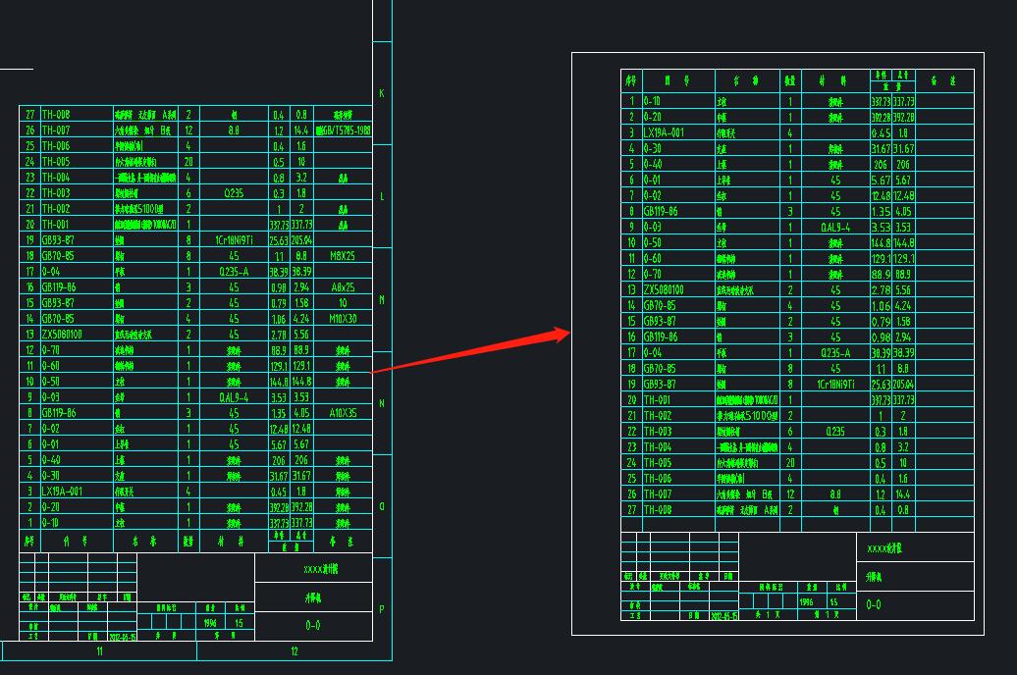Image resolution: width=1017 pixels, height=675 pixels.
Task: Click 0-60 code in right table row 11
Action: pyautogui.click(x=653, y=258)
